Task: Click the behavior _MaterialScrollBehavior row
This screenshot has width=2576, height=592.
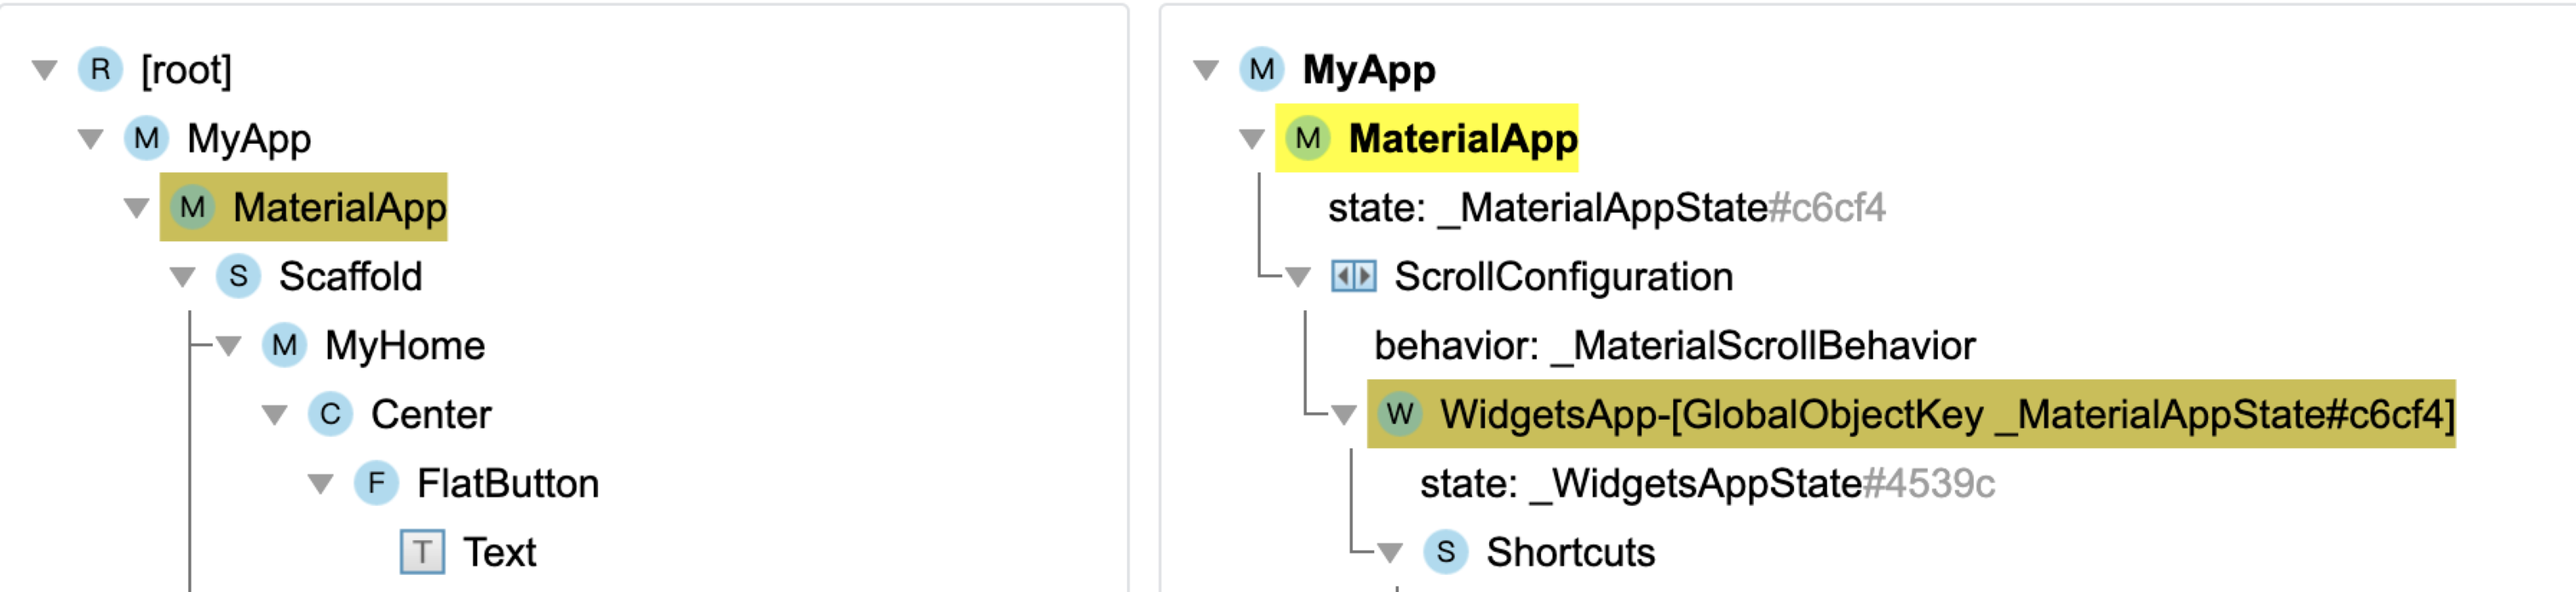Action: pyautogui.click(x=1674, y=346)
